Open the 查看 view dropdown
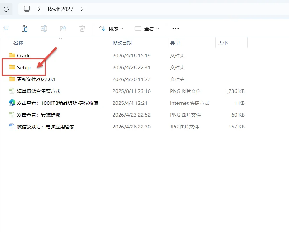Viewport: 289px width, 232px height. pos(147,29)
